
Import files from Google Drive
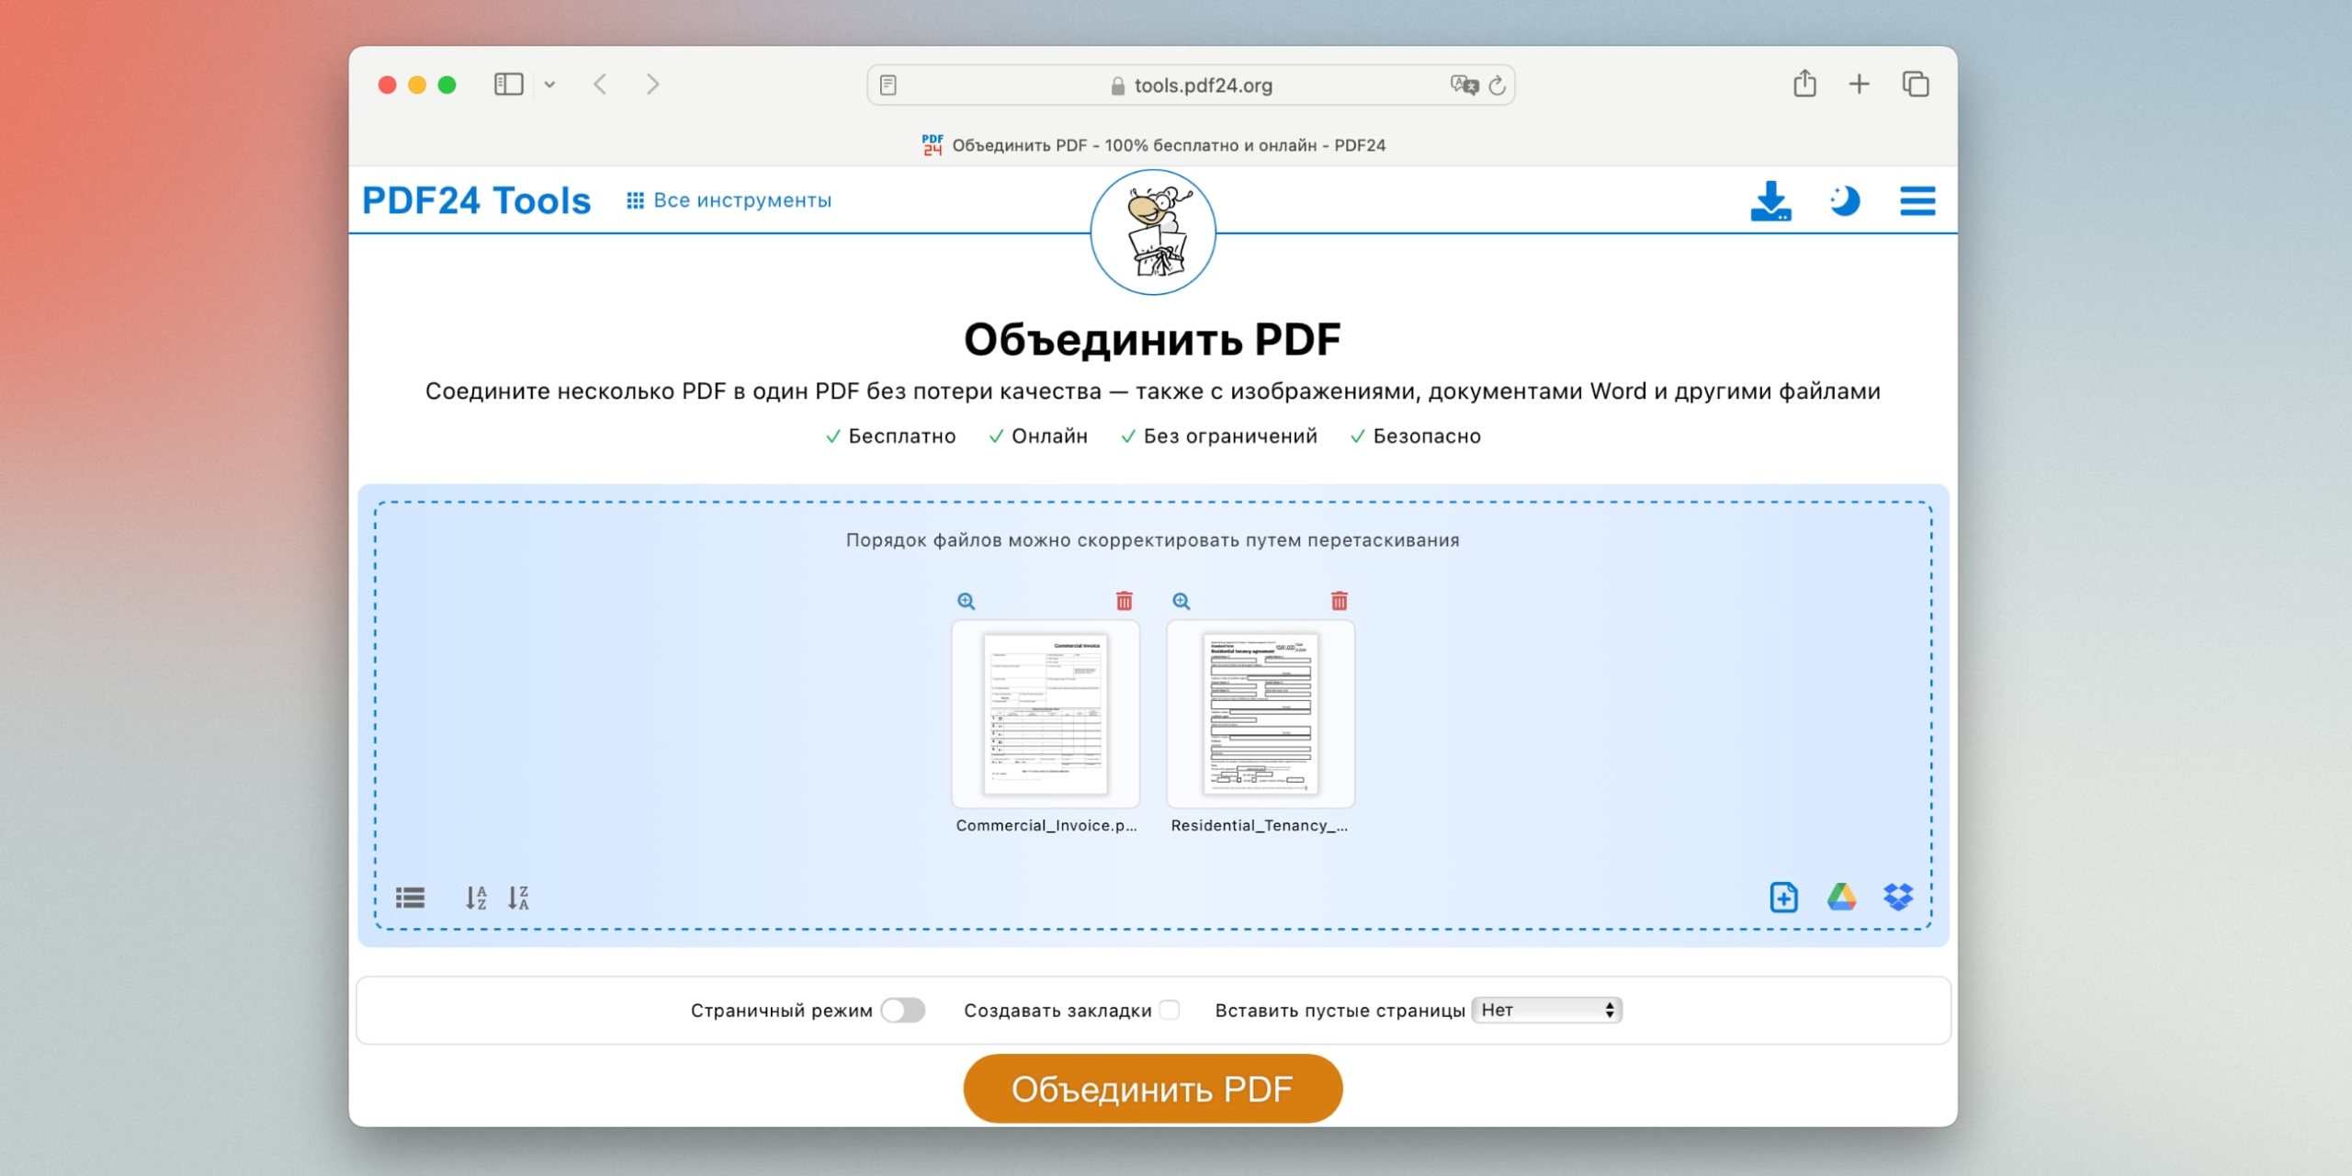tap(1841, 897)
